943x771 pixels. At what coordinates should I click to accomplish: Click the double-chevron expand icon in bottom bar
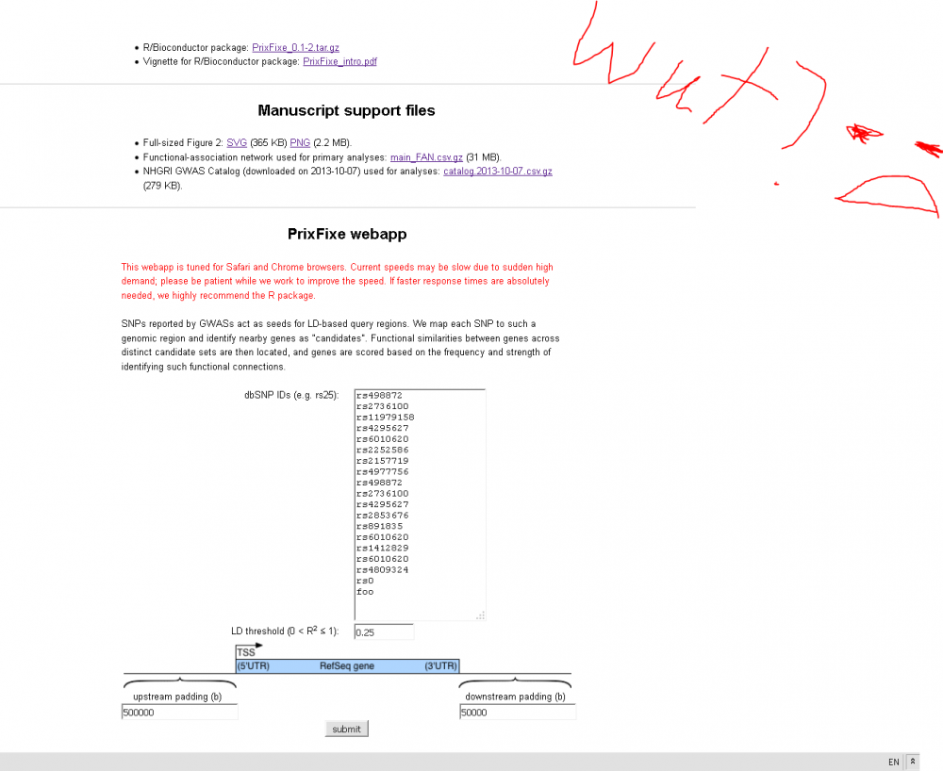pyautogui.click(x=913, y=762)
